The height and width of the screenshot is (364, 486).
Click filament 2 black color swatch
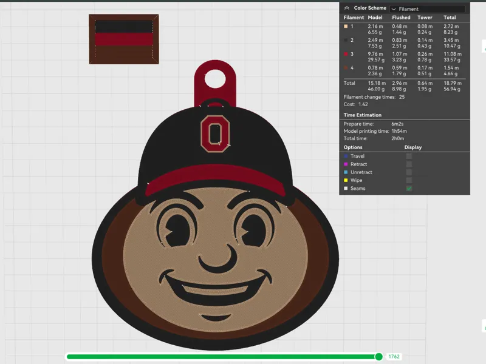pos(346,40)
